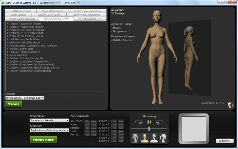Switch to the Bucher Color Check tab
The image size is (238, 149).
49,15
